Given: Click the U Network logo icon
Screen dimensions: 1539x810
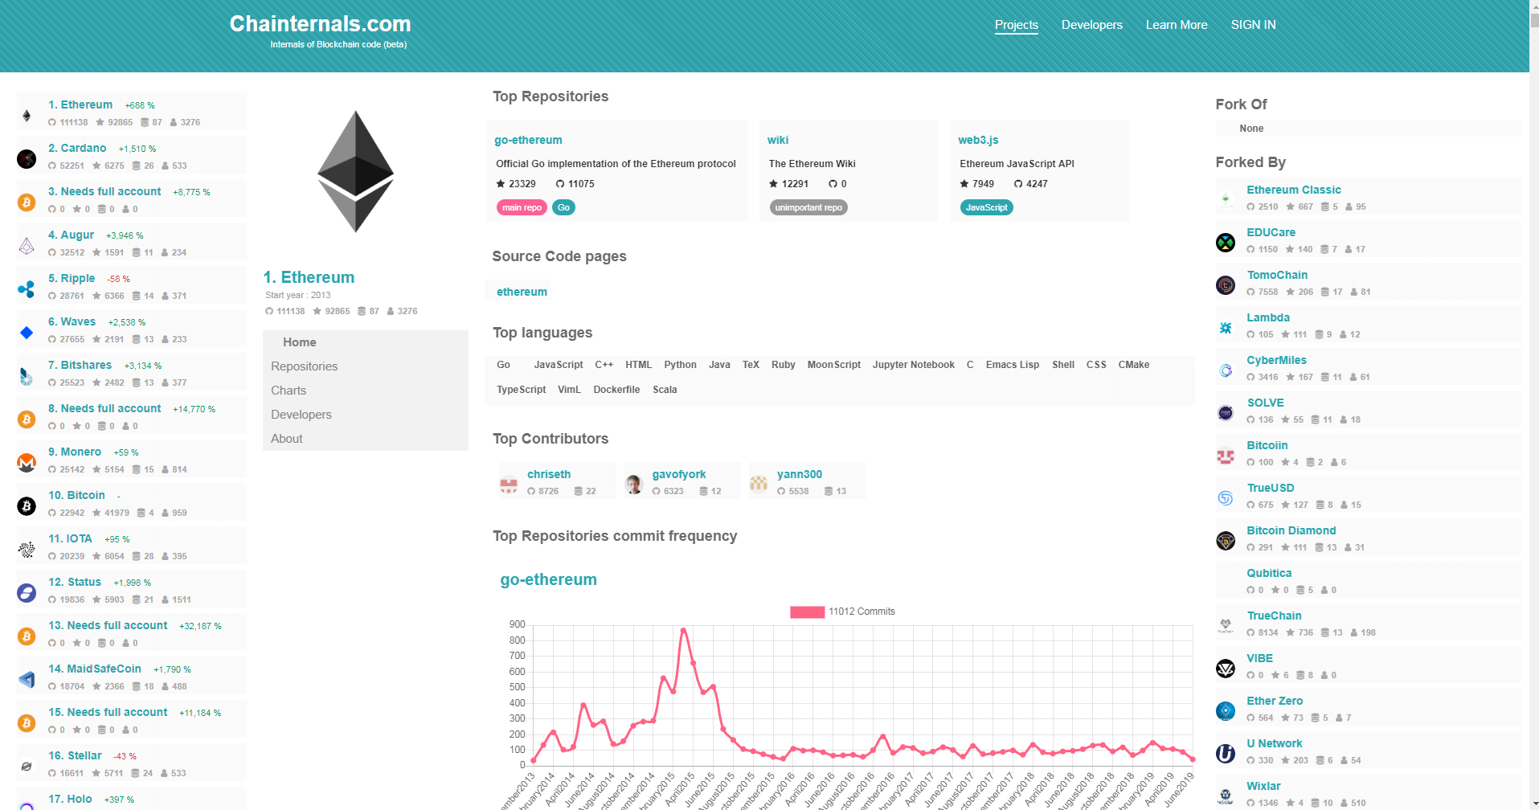Looking at the screenshot, I should click(1226, 753).
